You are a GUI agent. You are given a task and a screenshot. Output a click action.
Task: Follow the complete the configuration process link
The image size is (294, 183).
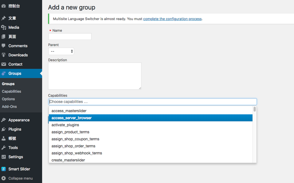pos(172,19)
